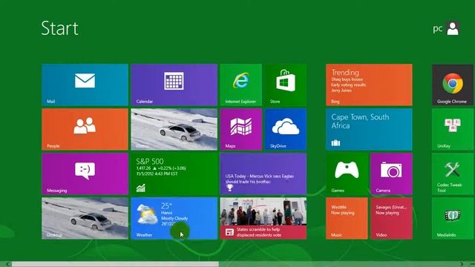The image size is (475, 267).
Task: Launch Internet Explorer tile
Action: pos(240,85)
